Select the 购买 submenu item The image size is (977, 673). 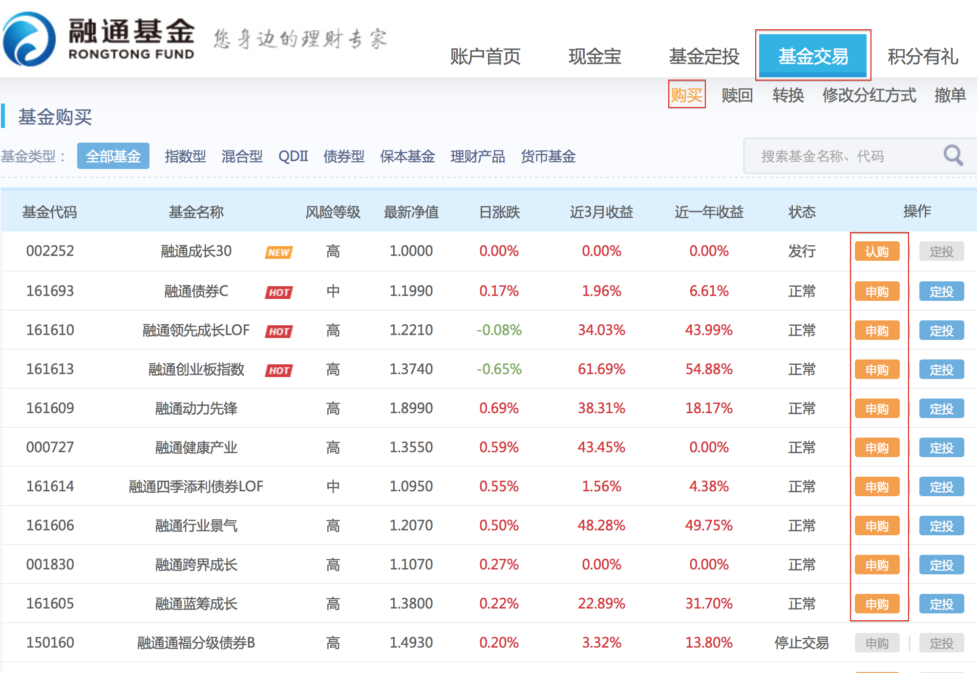(686, 94)
